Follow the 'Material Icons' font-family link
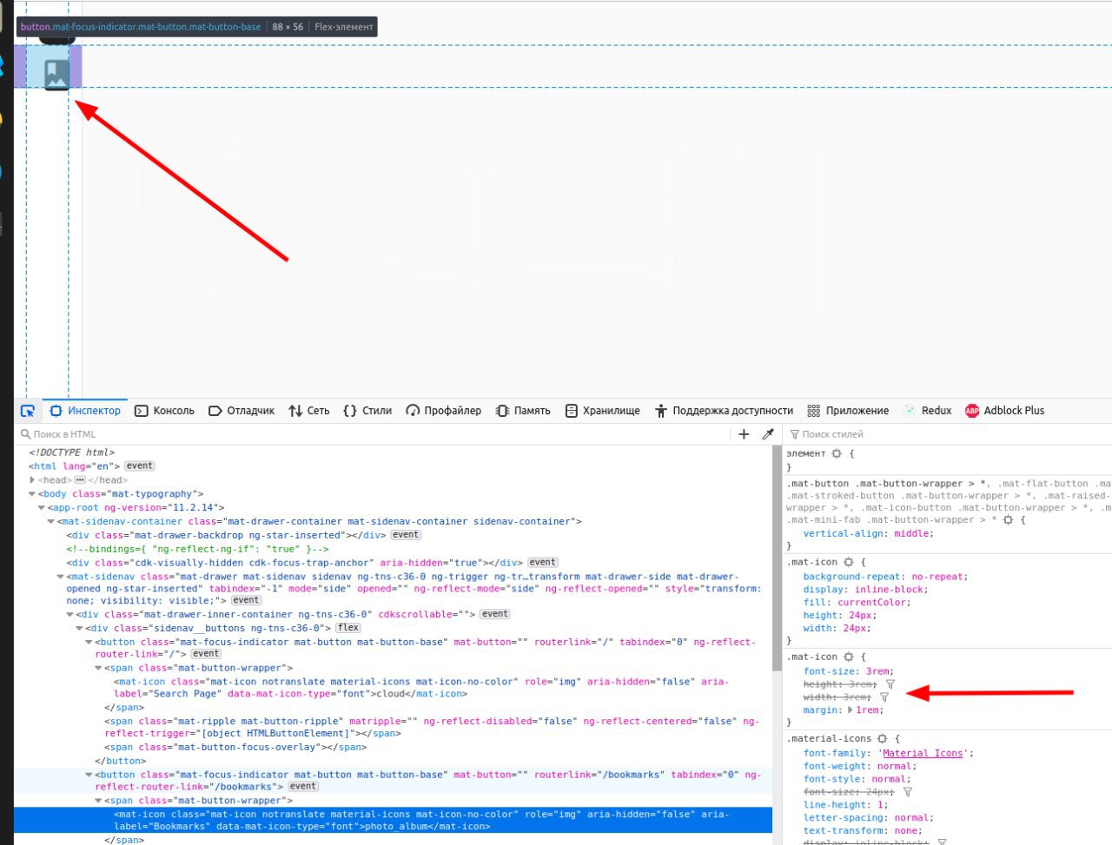Image resolution: width=1112 pixels, height=845 pixels. 923,754
